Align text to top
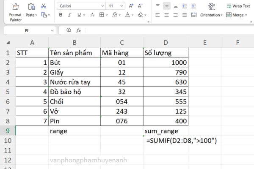254x169 pixels. coord(157,6)
